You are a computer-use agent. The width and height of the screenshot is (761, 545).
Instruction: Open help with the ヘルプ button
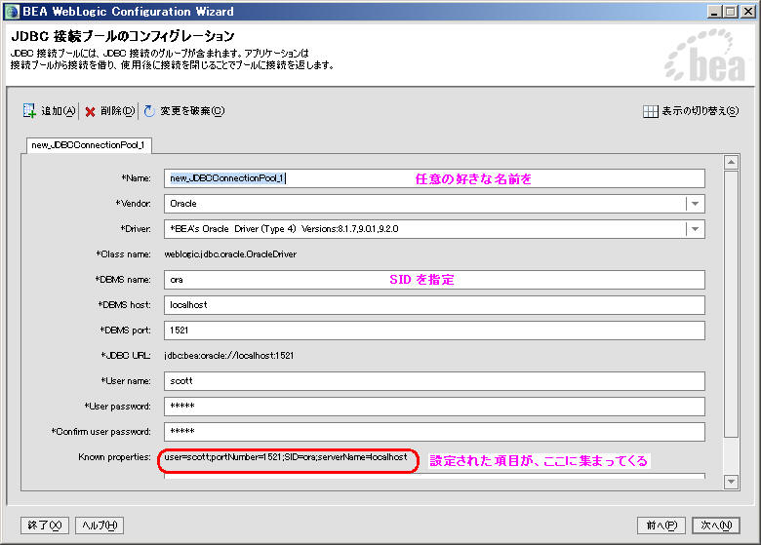[99, 525]
